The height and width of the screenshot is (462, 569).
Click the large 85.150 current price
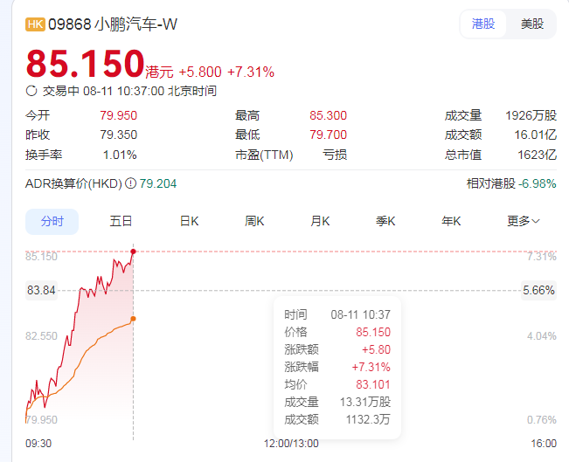point(85,64)
